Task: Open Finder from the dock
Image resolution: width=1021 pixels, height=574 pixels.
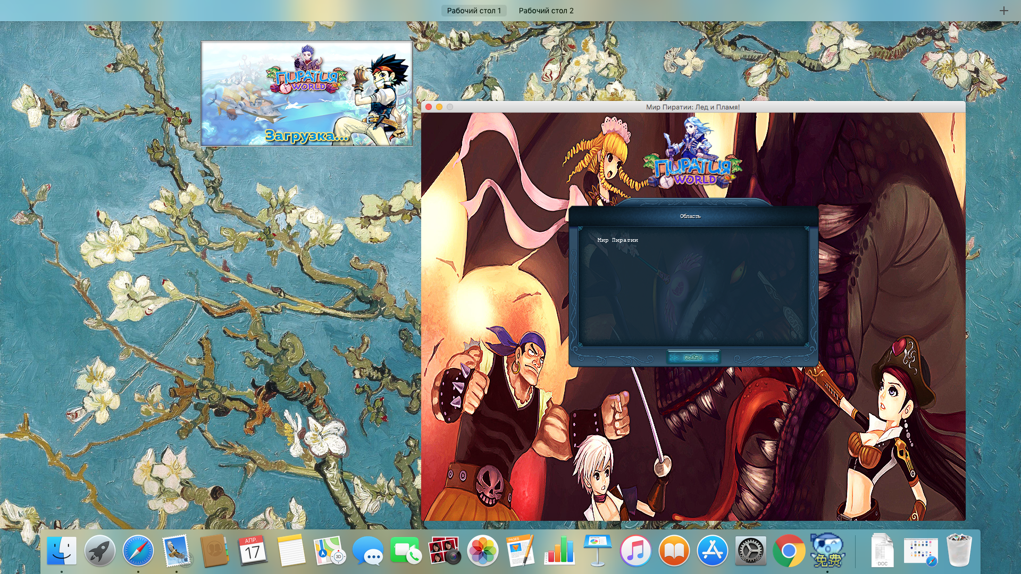Action: [x=62, y=551]
